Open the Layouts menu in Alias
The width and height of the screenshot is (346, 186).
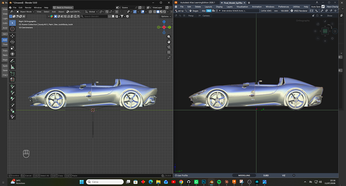point(208,7)
